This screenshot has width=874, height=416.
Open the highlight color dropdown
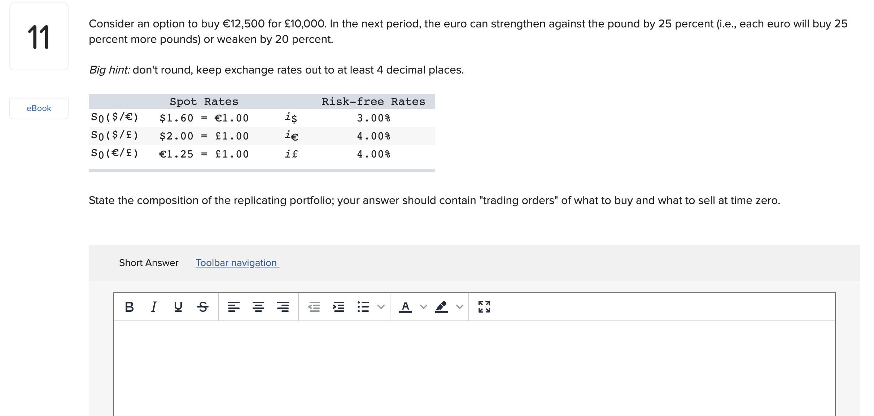459,307
